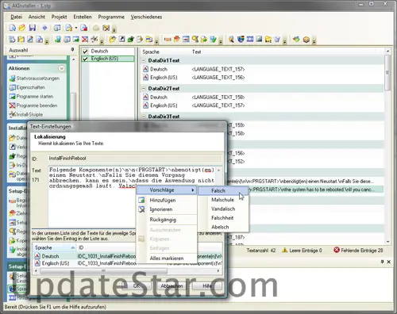Viewport: 397px width, 314px height.
Task: Open the Datei menu
Action: (x=16, y=17)
